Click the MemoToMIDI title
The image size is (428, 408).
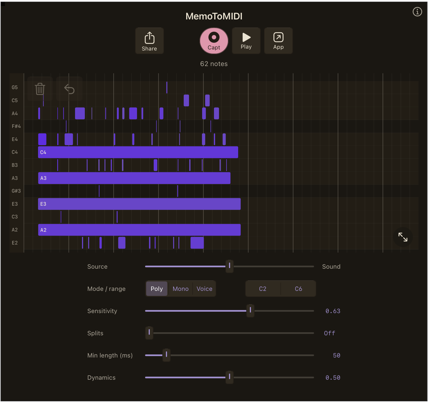(214, 16)
